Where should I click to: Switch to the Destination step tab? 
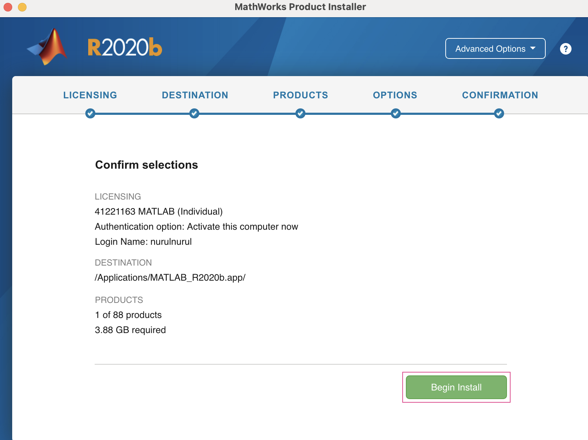[x=195, y=95]
